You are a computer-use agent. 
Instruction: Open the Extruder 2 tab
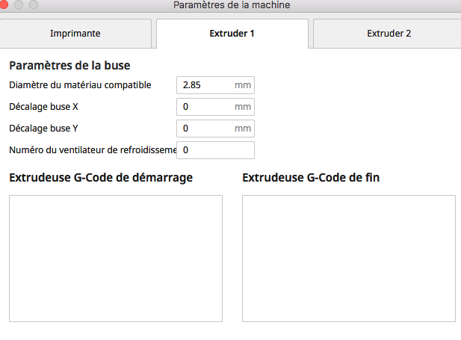(x=388, y=34)
